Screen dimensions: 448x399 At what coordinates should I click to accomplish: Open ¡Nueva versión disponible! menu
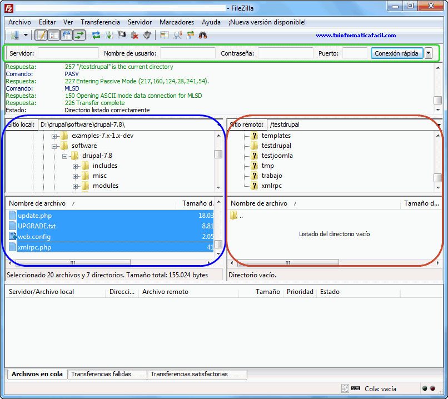pos(267,22)
